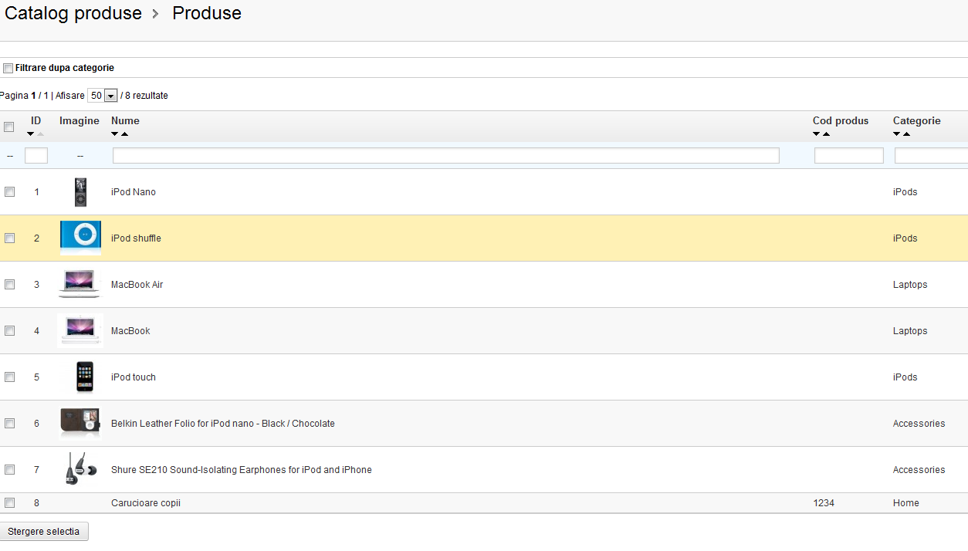This screenshot has width=968, height=551.
Task: Click the Catalog produse breadcrumb
Action: 73,13
